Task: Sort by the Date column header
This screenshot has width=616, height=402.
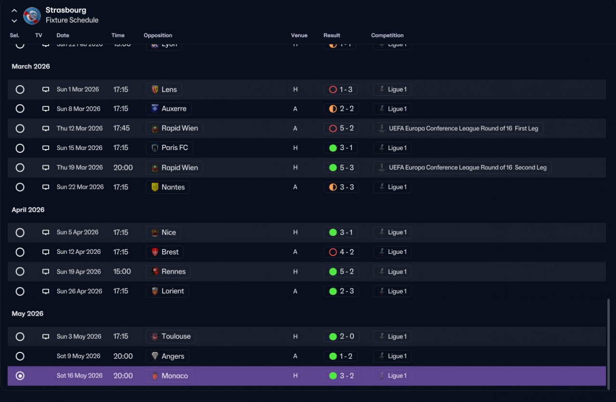Action: pos(63,35)
